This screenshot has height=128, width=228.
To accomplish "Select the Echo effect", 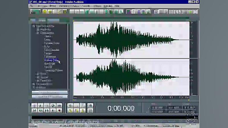I will 47,46.
